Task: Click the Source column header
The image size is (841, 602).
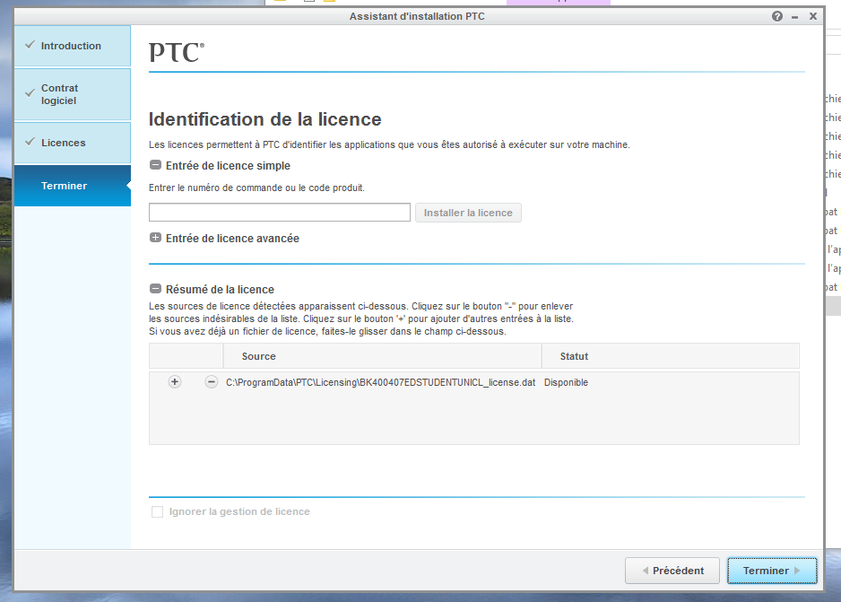Action: pyautogui.click(x=382, y=356)
